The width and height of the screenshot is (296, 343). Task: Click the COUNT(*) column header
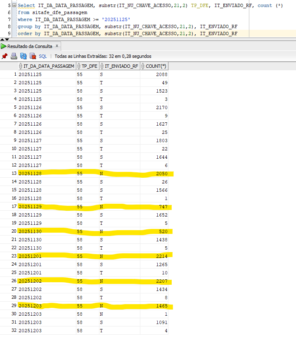(156, 66)
